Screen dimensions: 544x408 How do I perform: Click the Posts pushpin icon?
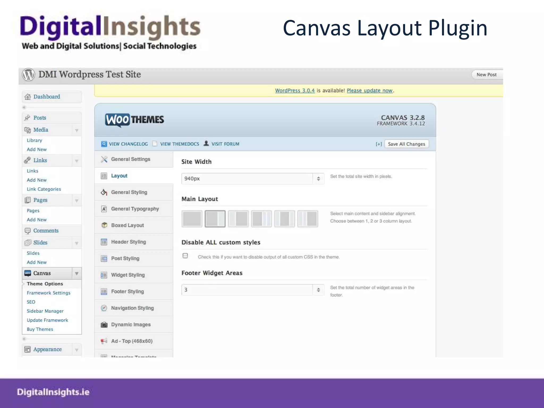click(x=27, y=118)
